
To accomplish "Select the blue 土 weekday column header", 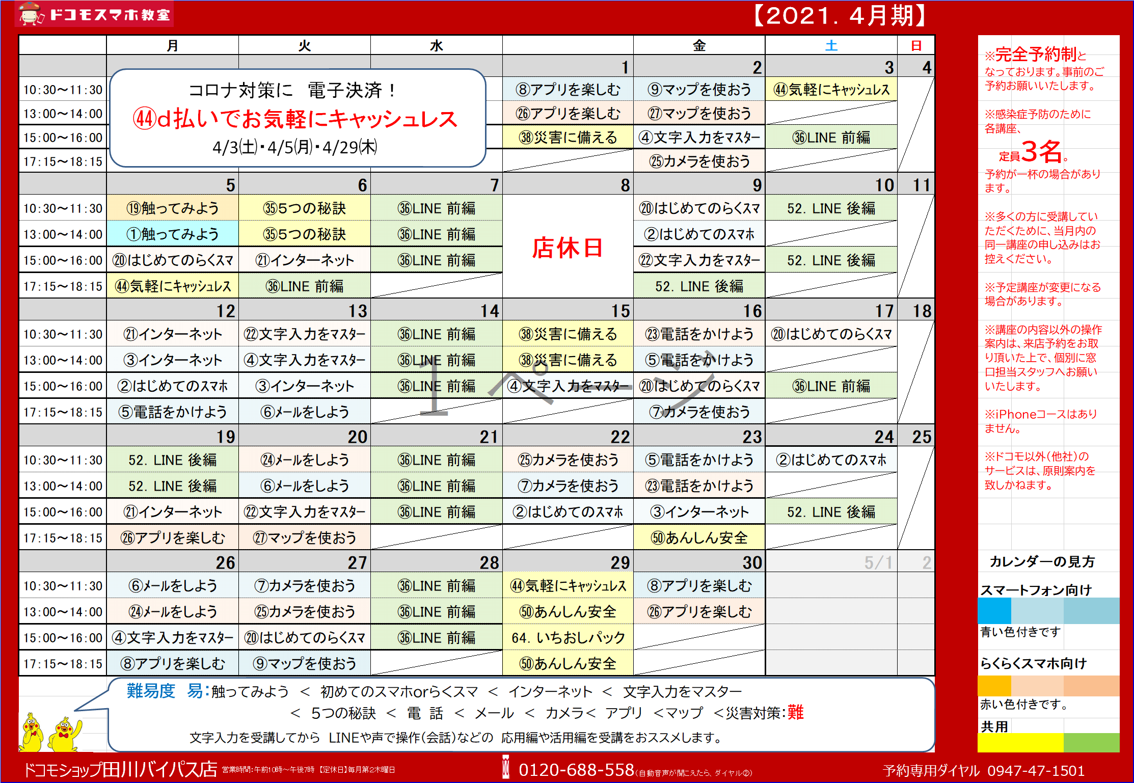I will click(x=831, y=46).
